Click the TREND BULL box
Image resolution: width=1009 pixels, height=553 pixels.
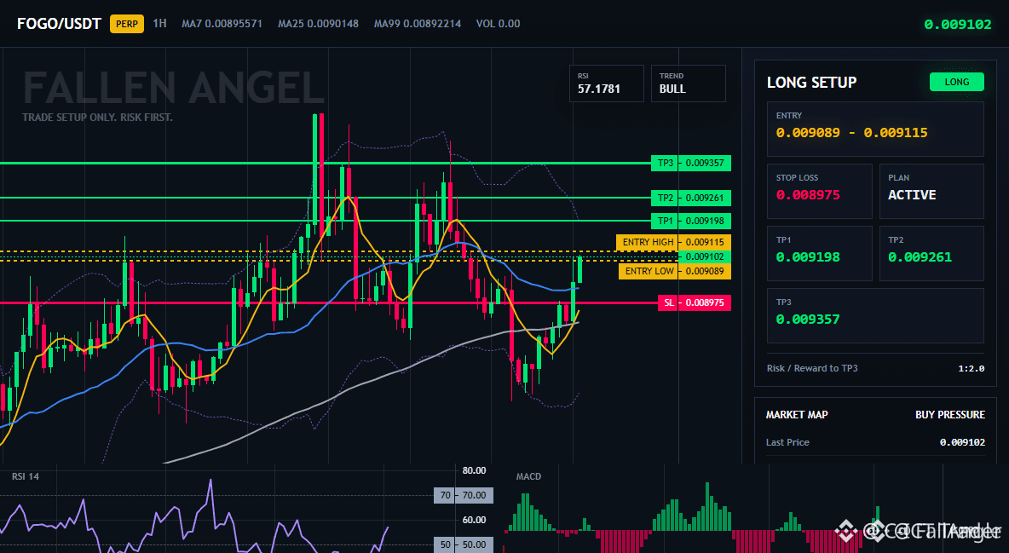(688, 84)
